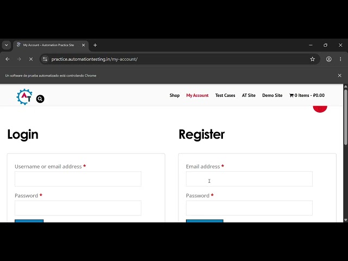Click the red circular floating button
This screenshot has width=348, height=261.
[320, 109]
